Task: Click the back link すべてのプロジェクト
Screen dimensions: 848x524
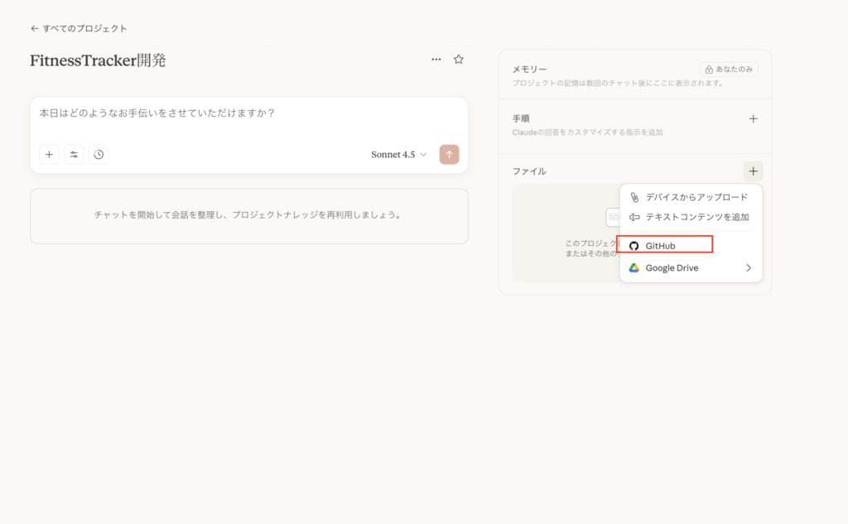Action: point(79,27)
